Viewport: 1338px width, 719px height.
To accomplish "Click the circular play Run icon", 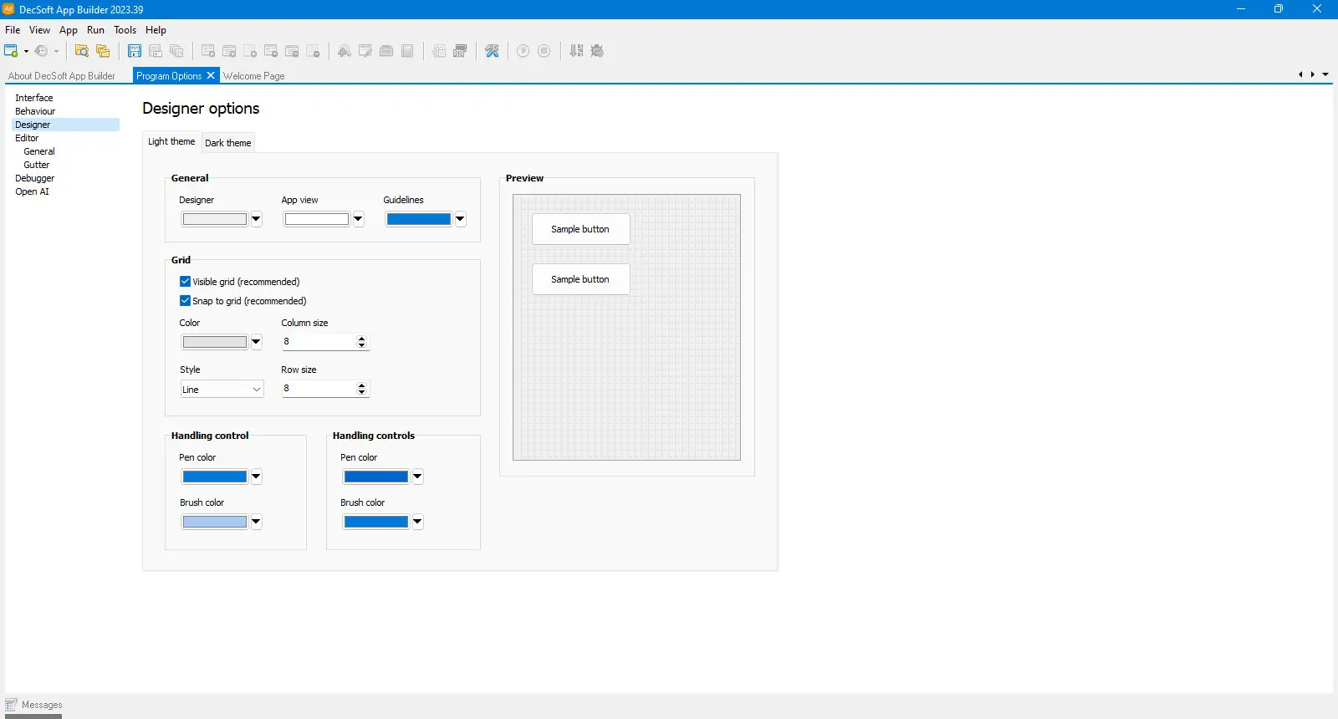I will coord(523,51).
